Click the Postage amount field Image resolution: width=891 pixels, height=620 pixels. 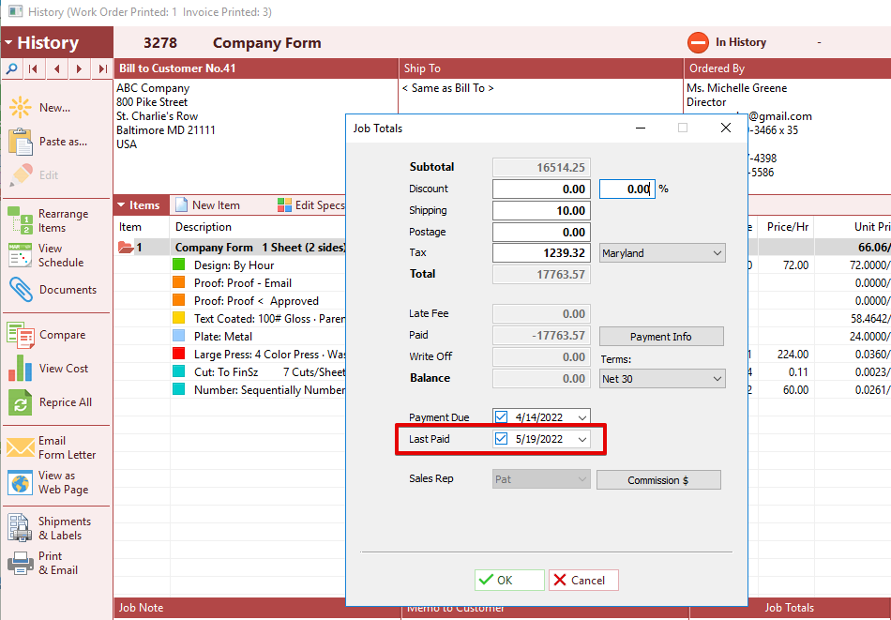[541, 232]
